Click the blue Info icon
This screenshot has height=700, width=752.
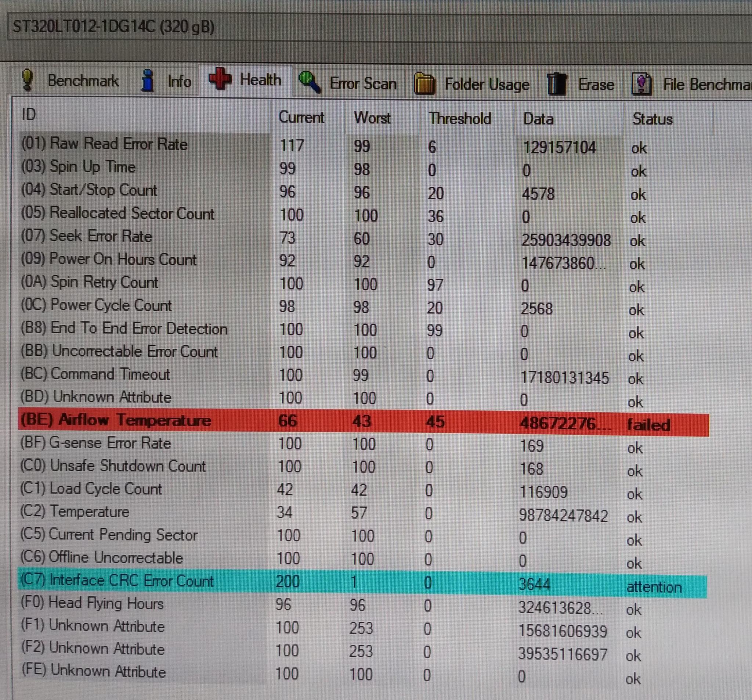[148, 80]
